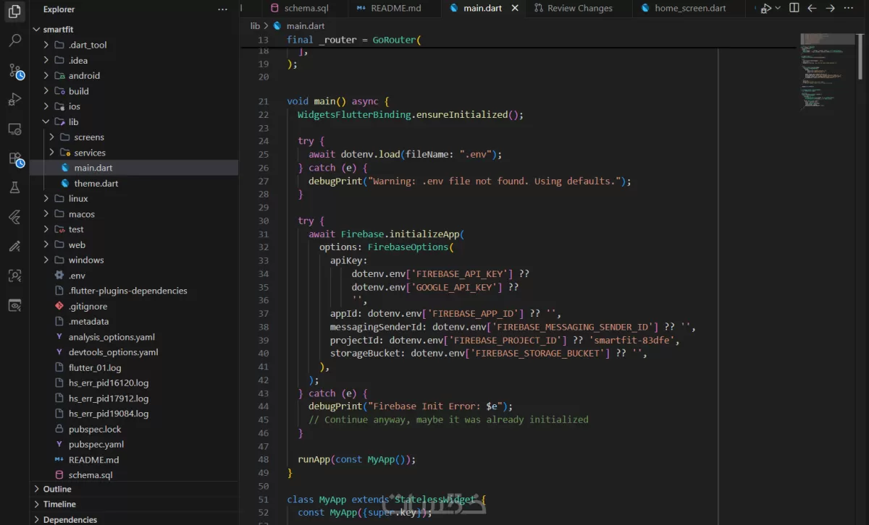This screenshot has width=869, height=525.
Task: Open the Remote Explorer view
Action: [x=14, y=129]
